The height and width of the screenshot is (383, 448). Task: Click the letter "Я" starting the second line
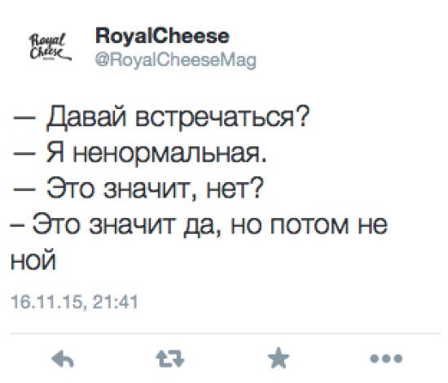55,152
